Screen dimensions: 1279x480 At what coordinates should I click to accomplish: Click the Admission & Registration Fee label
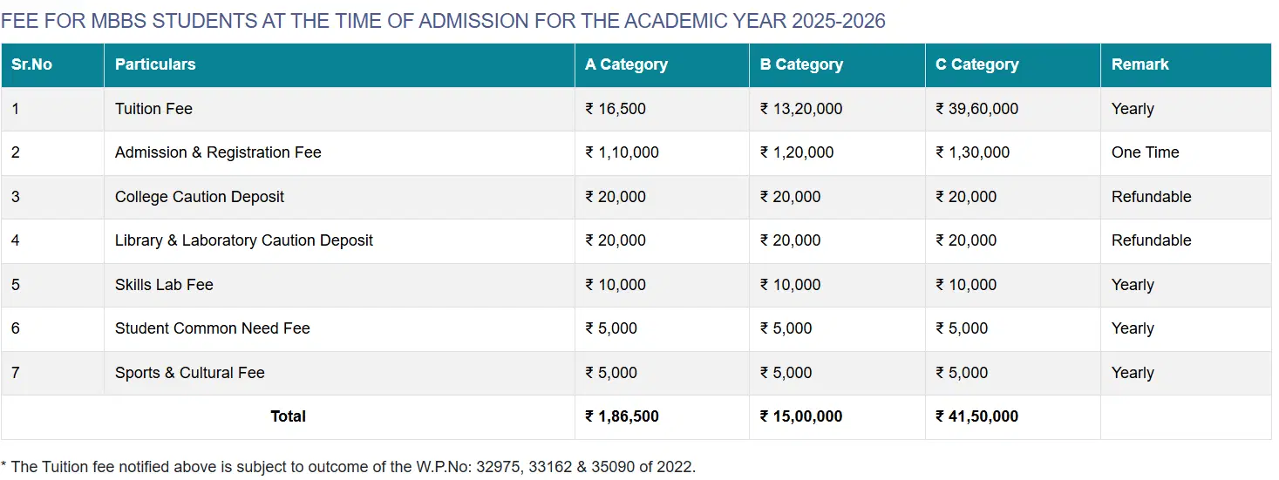pos(218,152)
